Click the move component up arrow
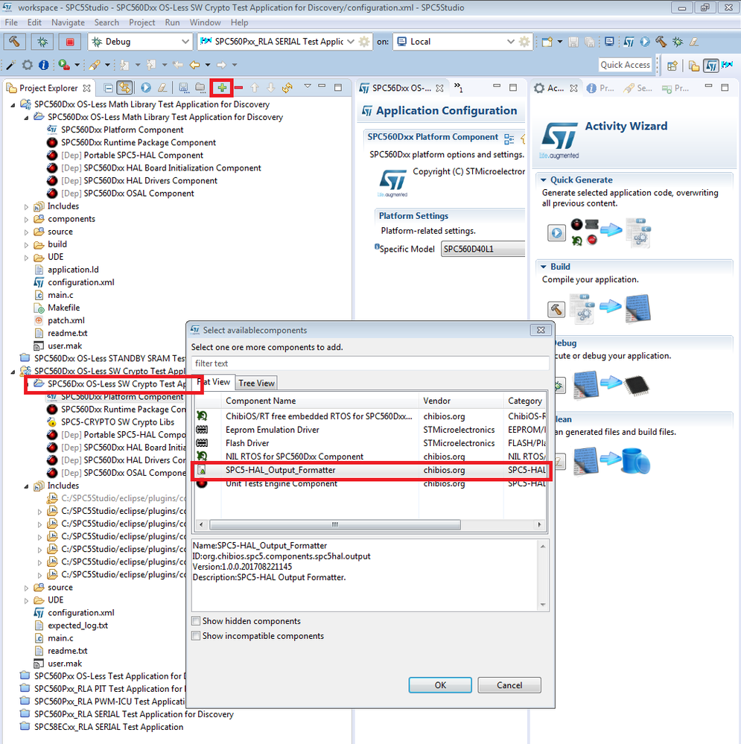741x744 pixels. pos(255,88)
